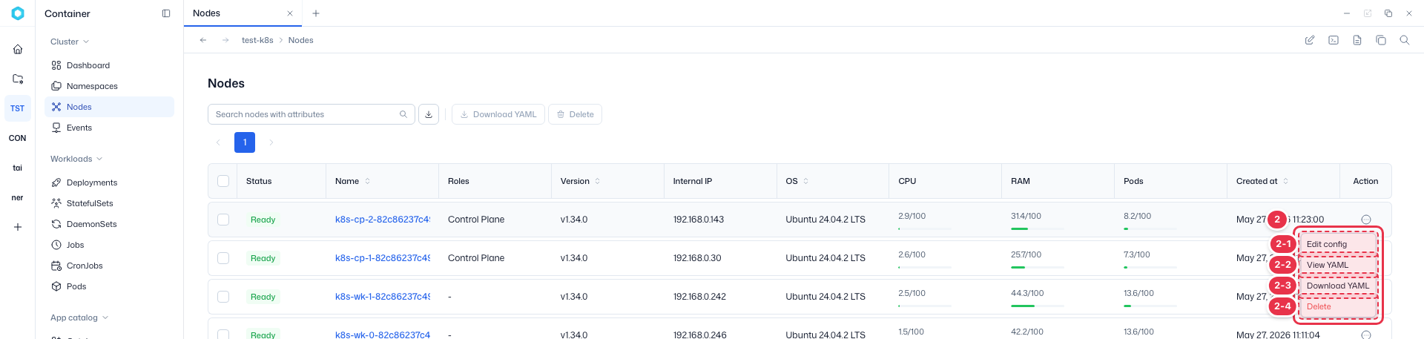Image resolution: width=1424 pixels, height=339 pixels.
Task: Open node k8s-cp-2-82c86237c4 link
Action: tap(383, 220)
